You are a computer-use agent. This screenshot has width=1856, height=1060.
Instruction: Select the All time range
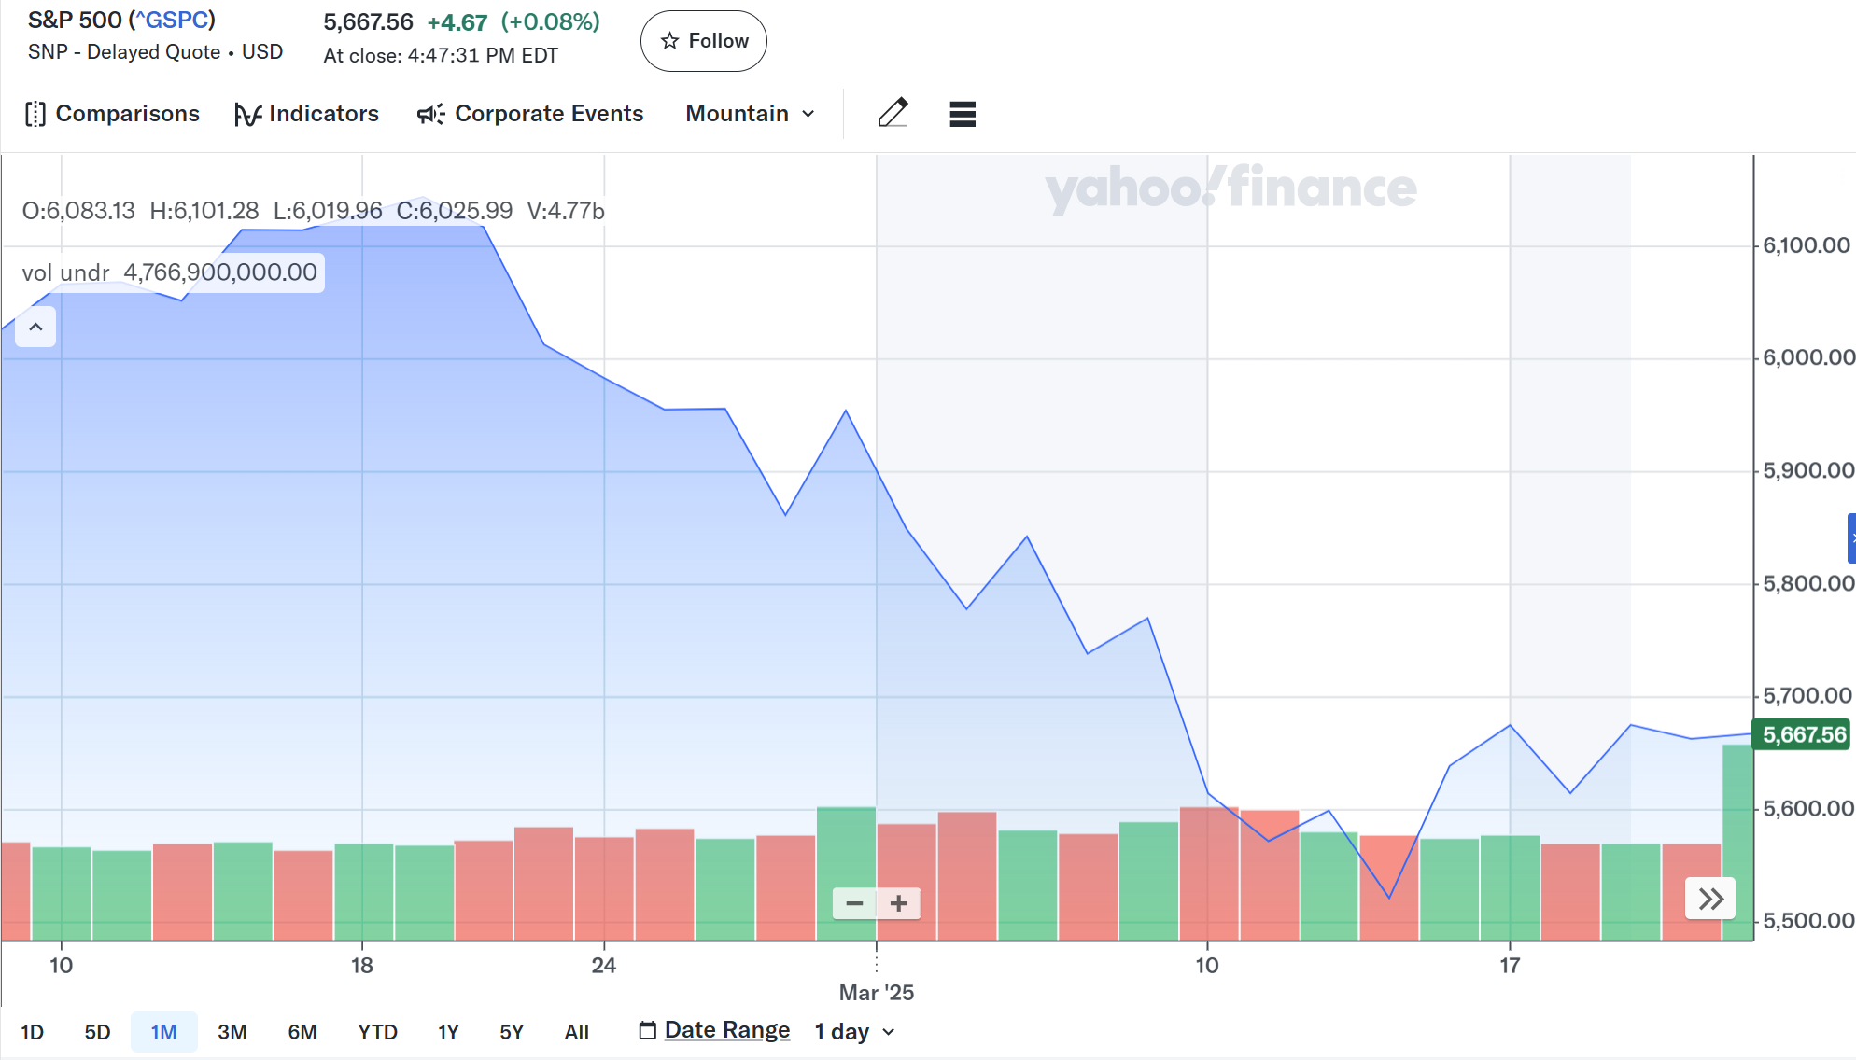click(x=577, y=1032)
